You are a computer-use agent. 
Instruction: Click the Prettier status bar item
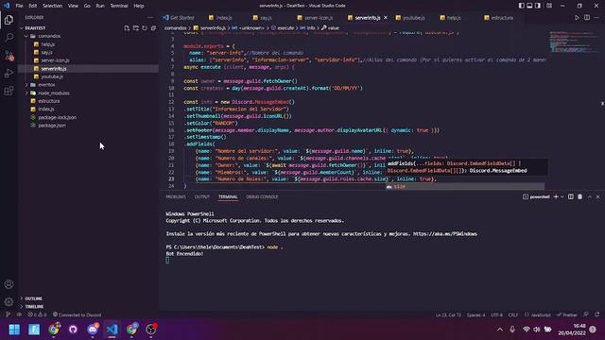pyautogui.click(x=567, y=314)
